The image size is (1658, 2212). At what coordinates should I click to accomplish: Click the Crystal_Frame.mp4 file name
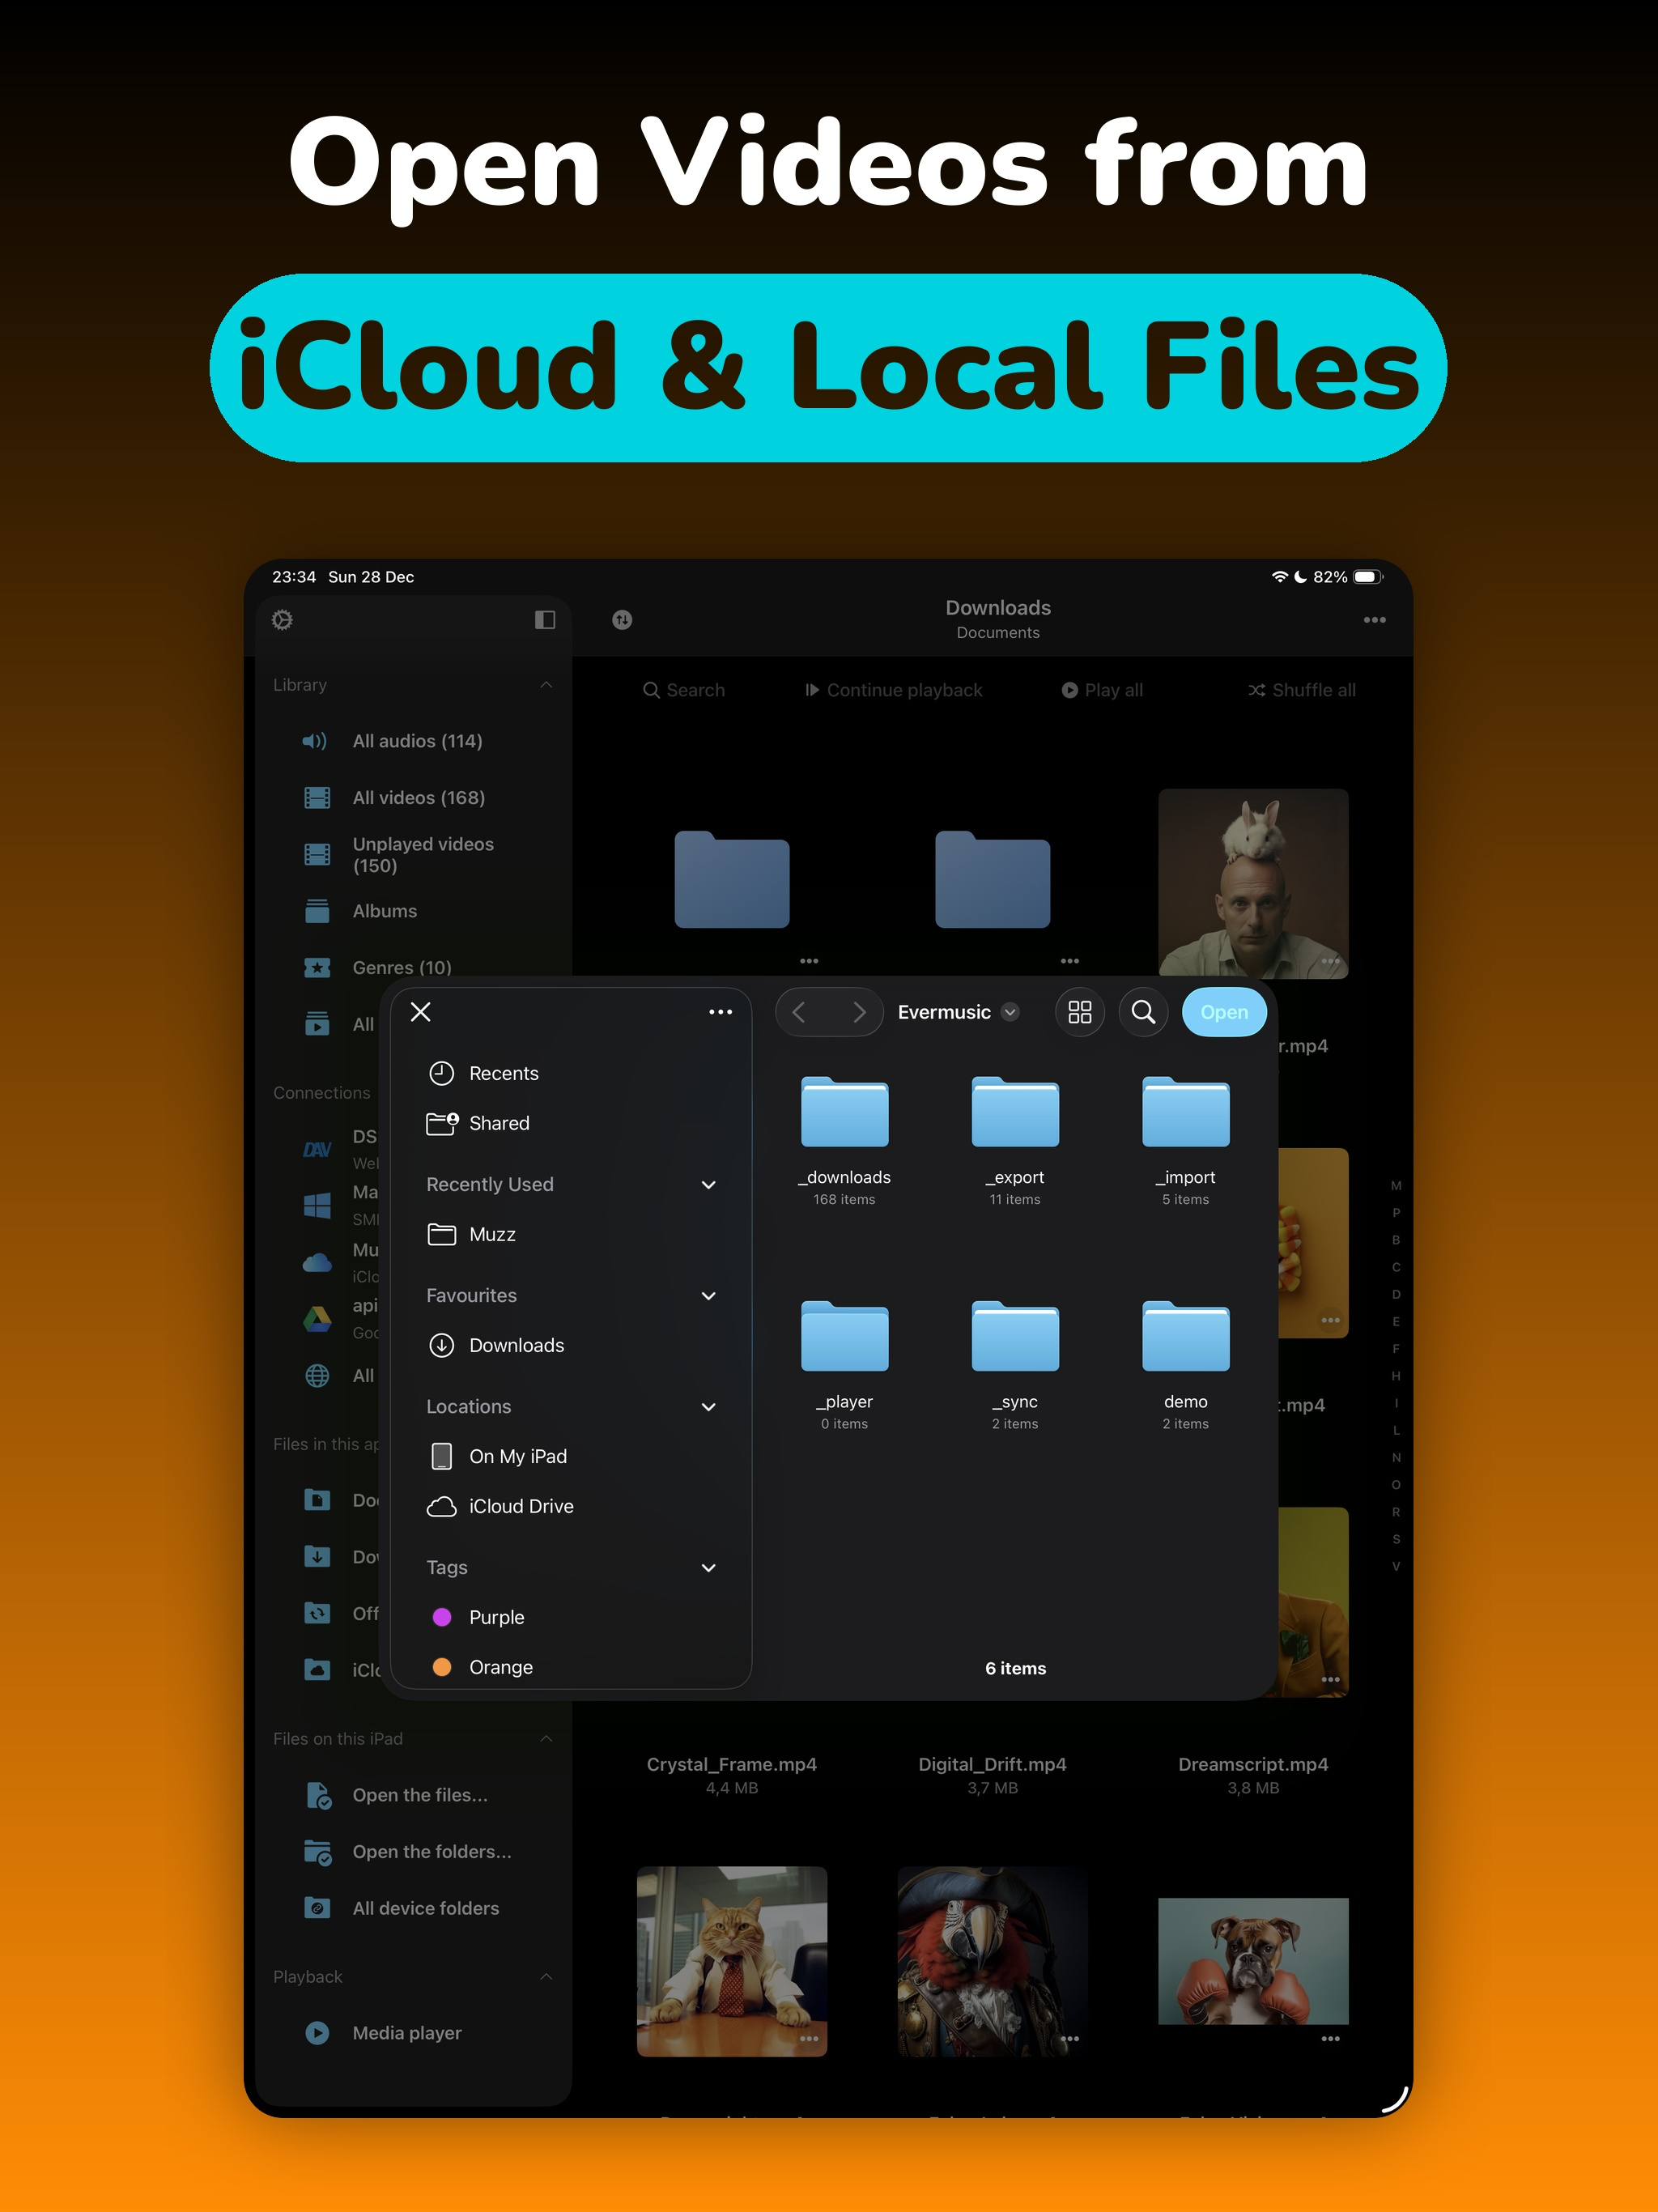pyautogui.click(x=732, y=1765)
